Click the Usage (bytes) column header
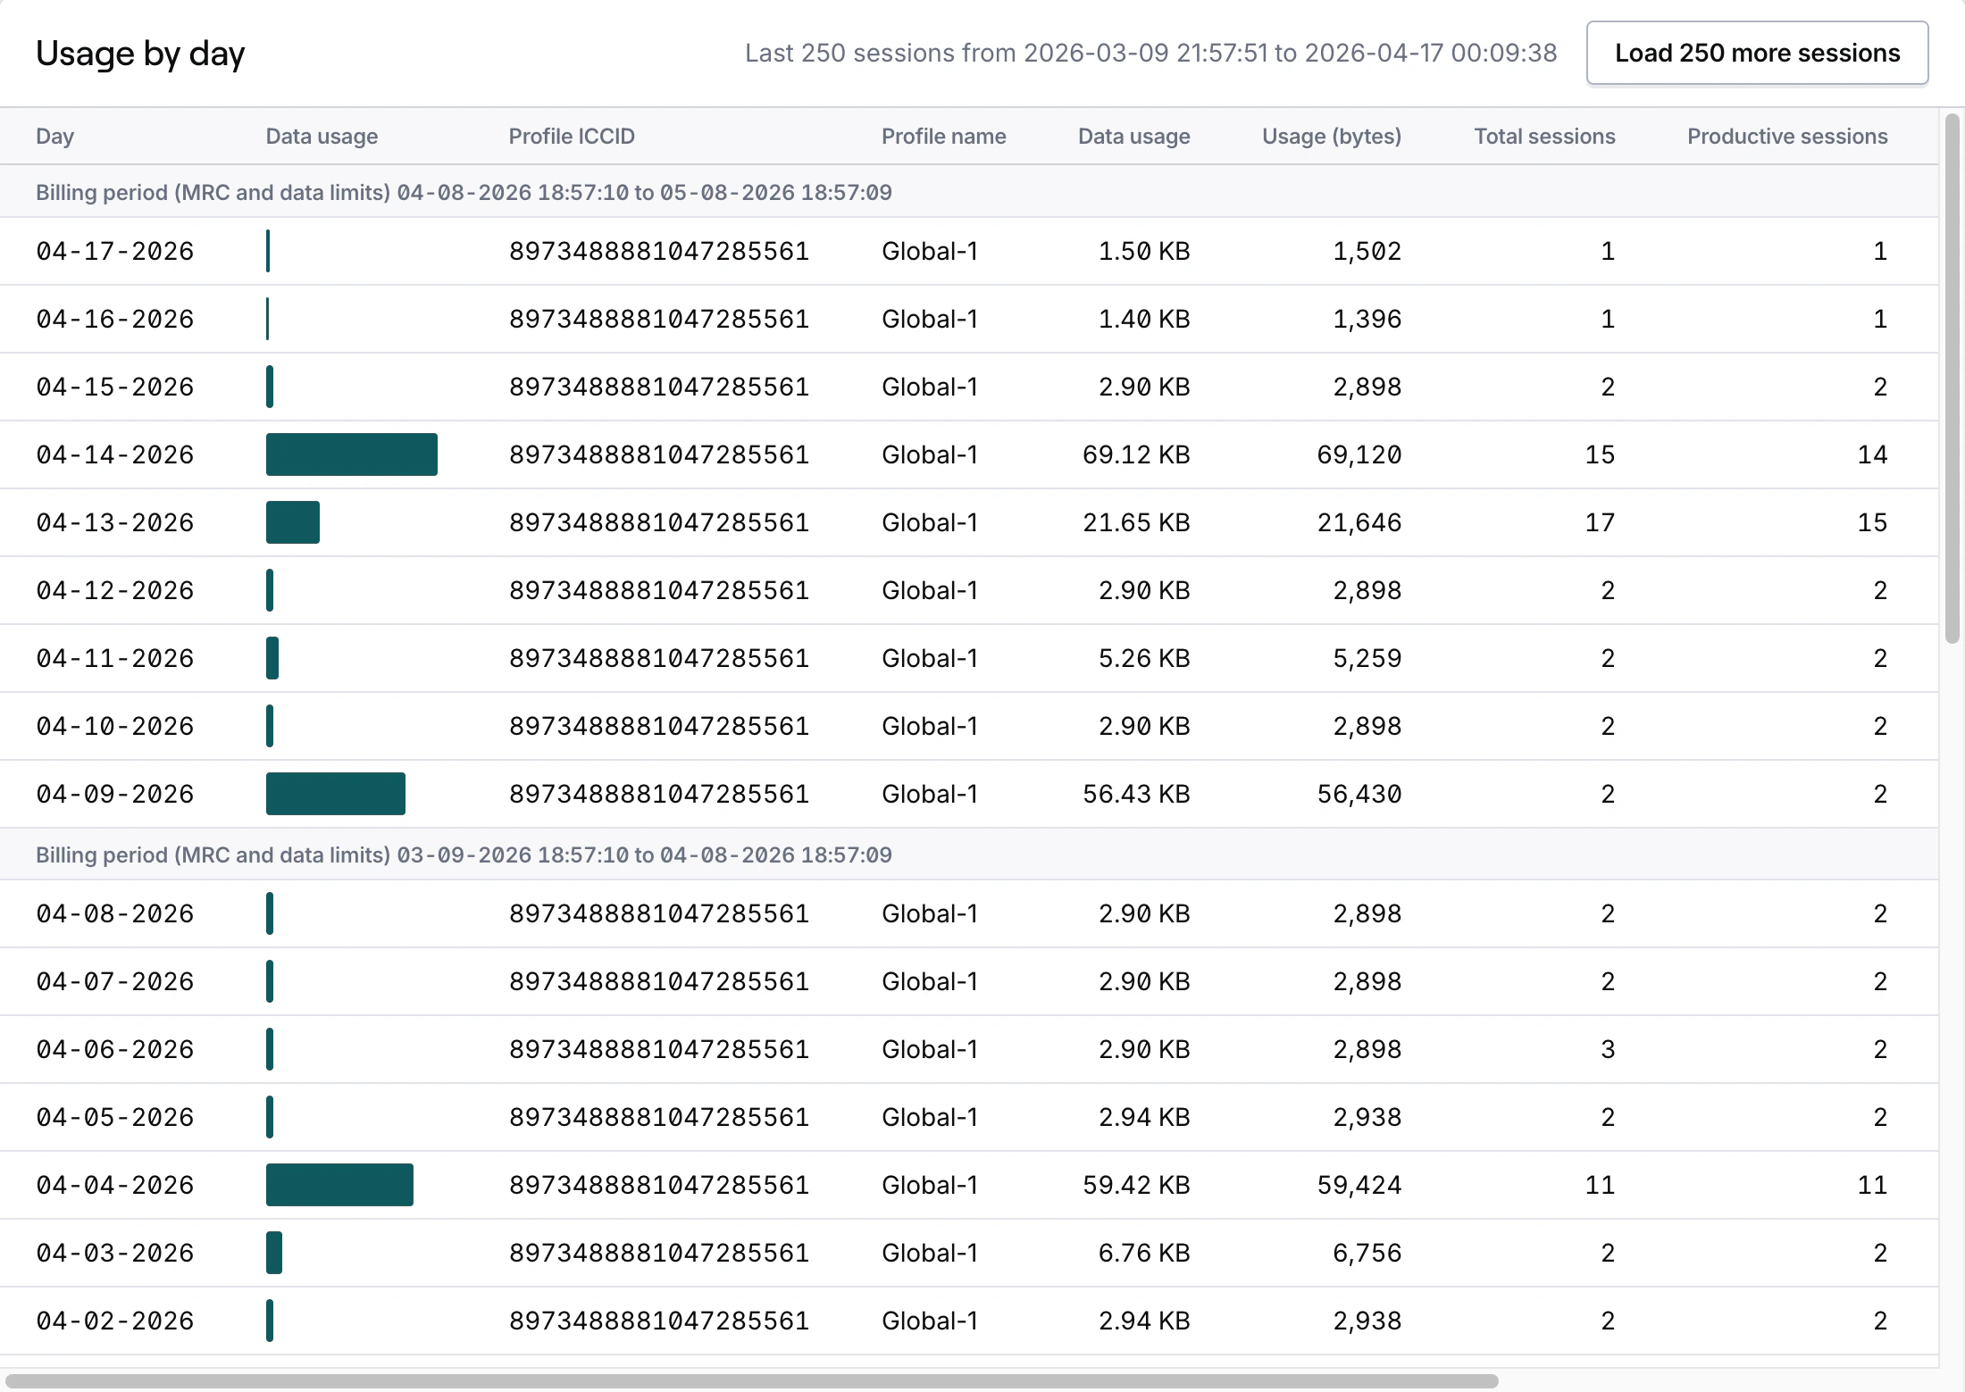 [1331, 136]
